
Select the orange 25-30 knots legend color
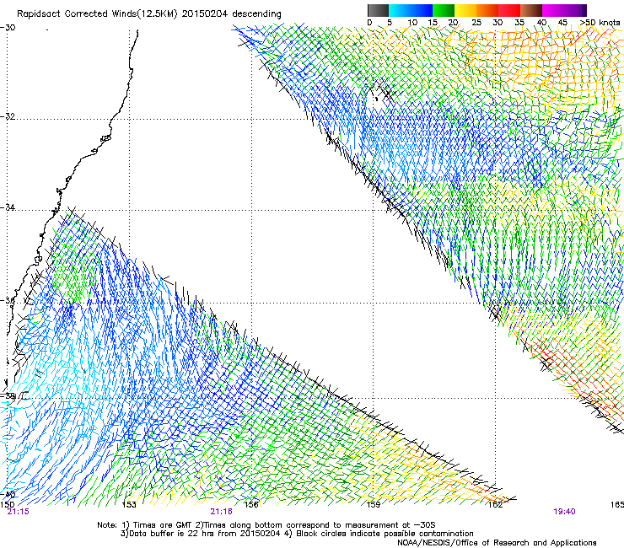[487, 10]
